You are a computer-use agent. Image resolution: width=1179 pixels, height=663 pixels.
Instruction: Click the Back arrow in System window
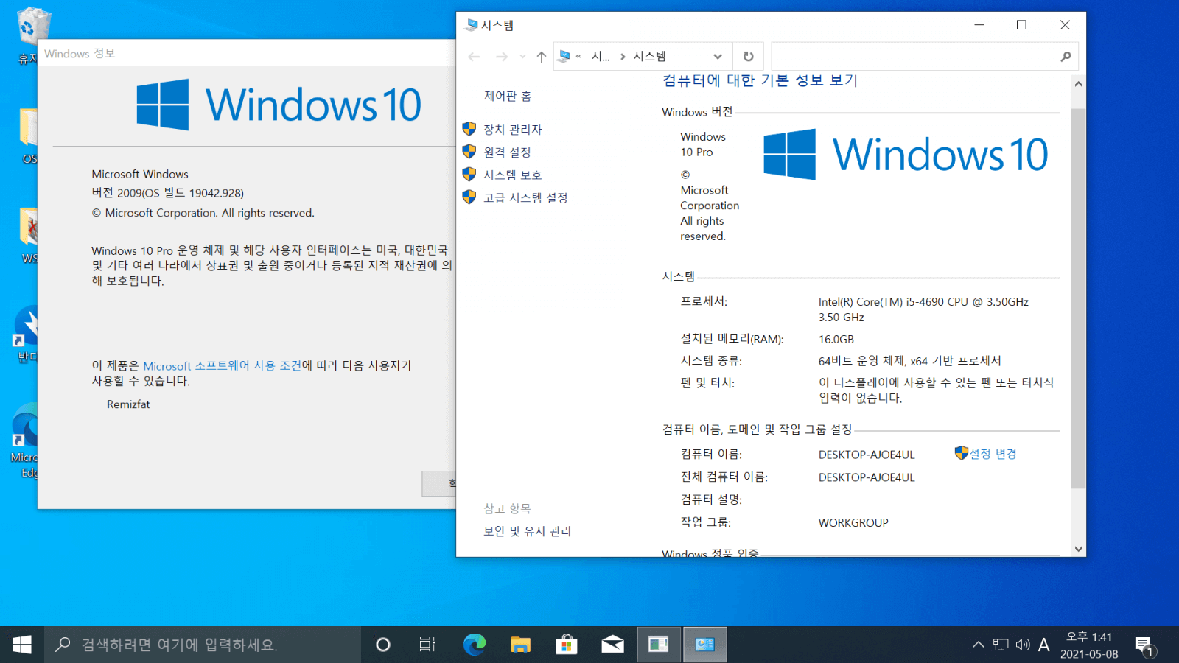(x=474, y=57)
